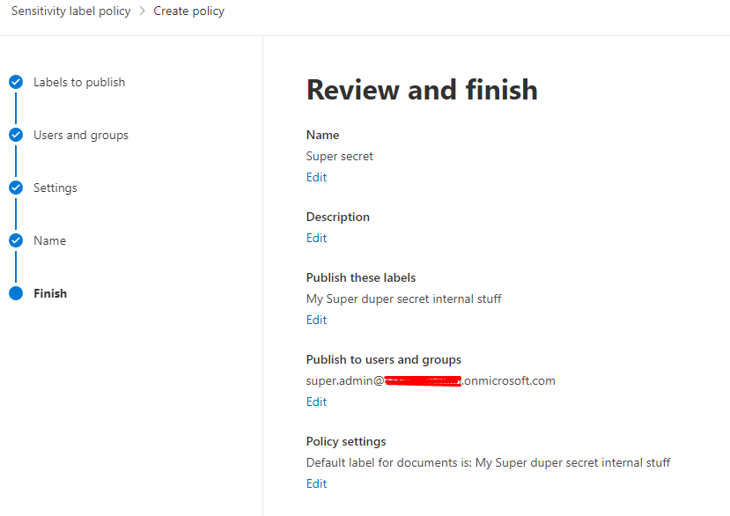Click the Users and groups checkmark icon
730x516 pixels.
click(16, 135)
